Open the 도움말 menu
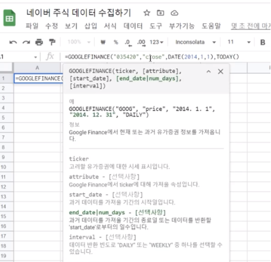The height and width of the screenshot is (262, 271). click(x=211, y=26)
